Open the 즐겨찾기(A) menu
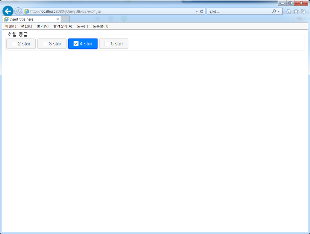 (63, 26)
